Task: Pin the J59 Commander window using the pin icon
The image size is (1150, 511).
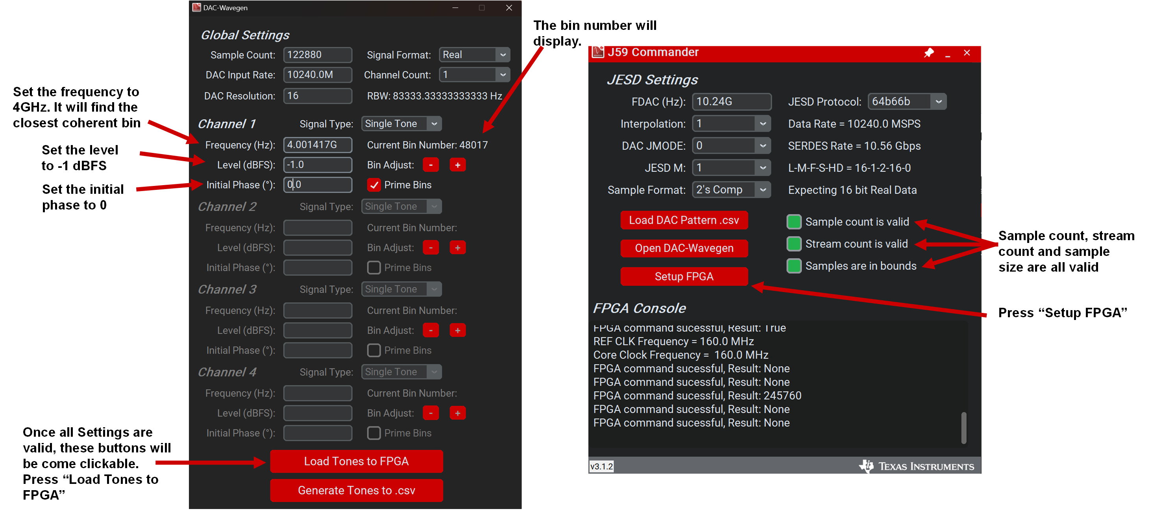Action: 929,53
